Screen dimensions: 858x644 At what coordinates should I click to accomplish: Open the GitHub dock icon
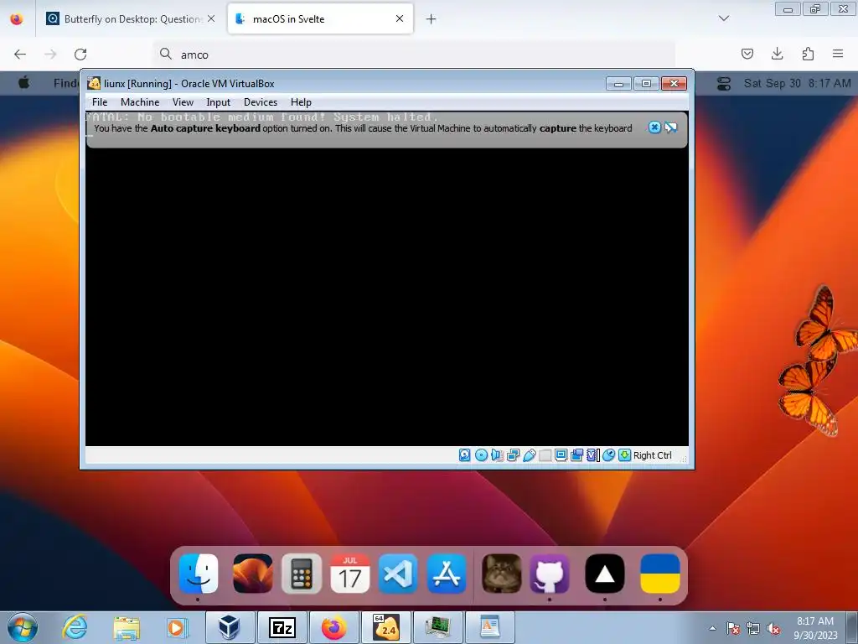550,574
